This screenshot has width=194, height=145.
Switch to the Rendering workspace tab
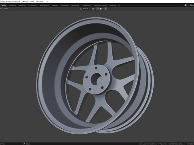75,6
